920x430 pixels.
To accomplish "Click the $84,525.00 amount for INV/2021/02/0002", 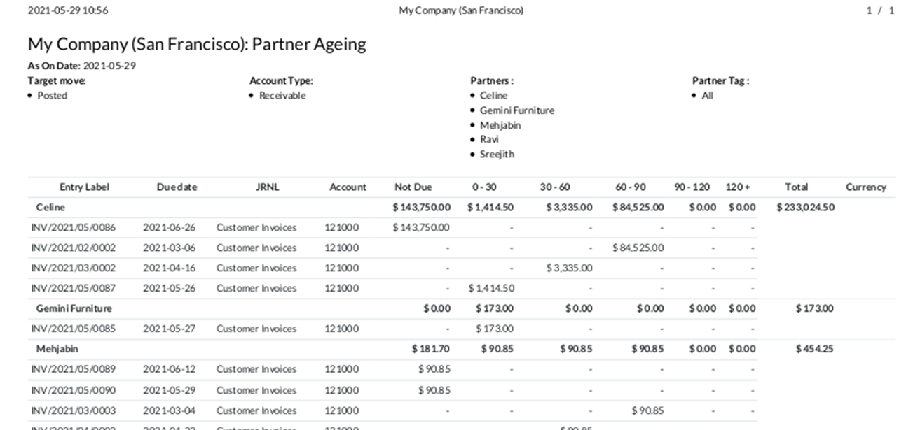I will click(x=638, y=248).
